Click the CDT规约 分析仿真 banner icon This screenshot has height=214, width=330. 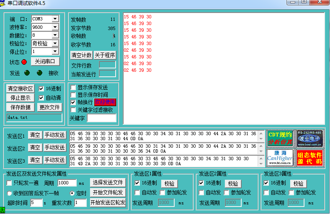coord(280,138)
